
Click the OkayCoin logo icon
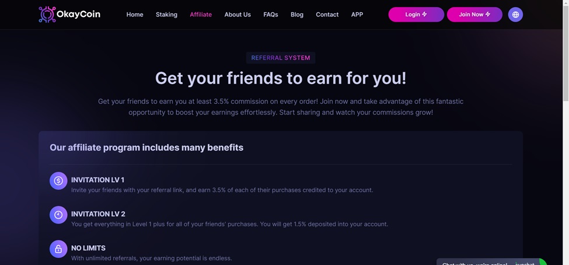pyautogui.click(x=47, y=15)
